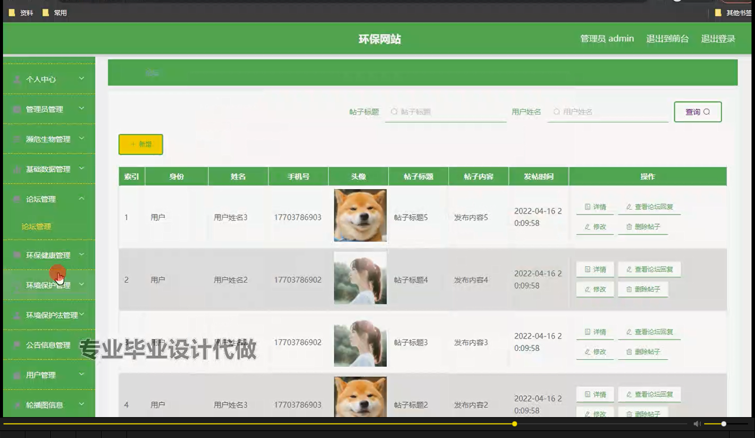Image resolution: width=755 pixels, height=438 pixels.
Task: Click the 查看论坛回复 link in row 3
Action: pyautogui.click(x=649, y=331)
